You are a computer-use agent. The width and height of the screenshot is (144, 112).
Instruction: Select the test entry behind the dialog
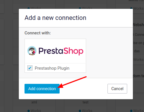click(x=86, y=102)
